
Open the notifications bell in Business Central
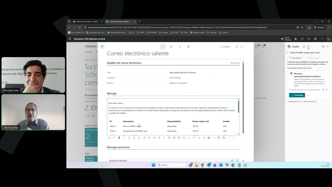[309, 39]
